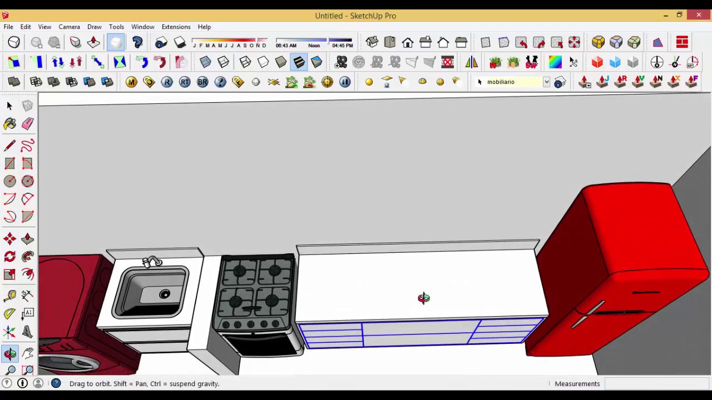The image size is (712, 400).
Task: Choose the Circle tool
Action: [9, 181]
